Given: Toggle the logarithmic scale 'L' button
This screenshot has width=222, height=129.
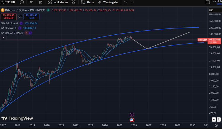Looking at the screenshot, I should [x=218, y=120].
